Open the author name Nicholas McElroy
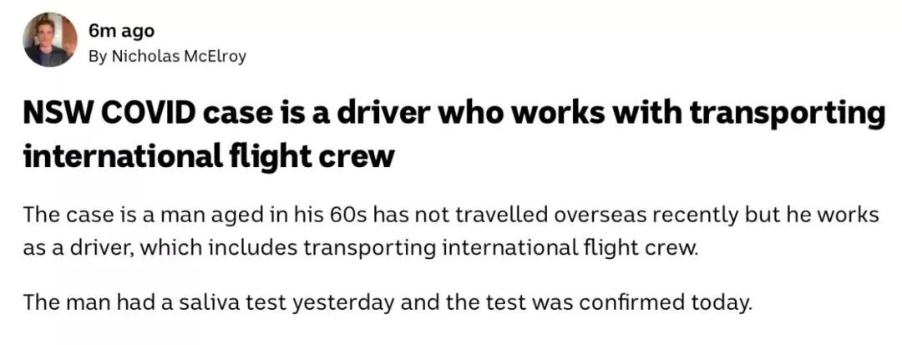This screenshot has height=345, width=902. [179, 56]
